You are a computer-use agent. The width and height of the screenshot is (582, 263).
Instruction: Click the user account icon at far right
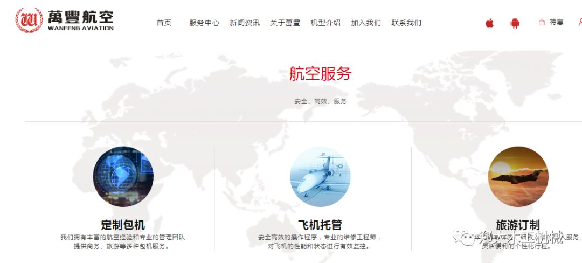[580, 22]
